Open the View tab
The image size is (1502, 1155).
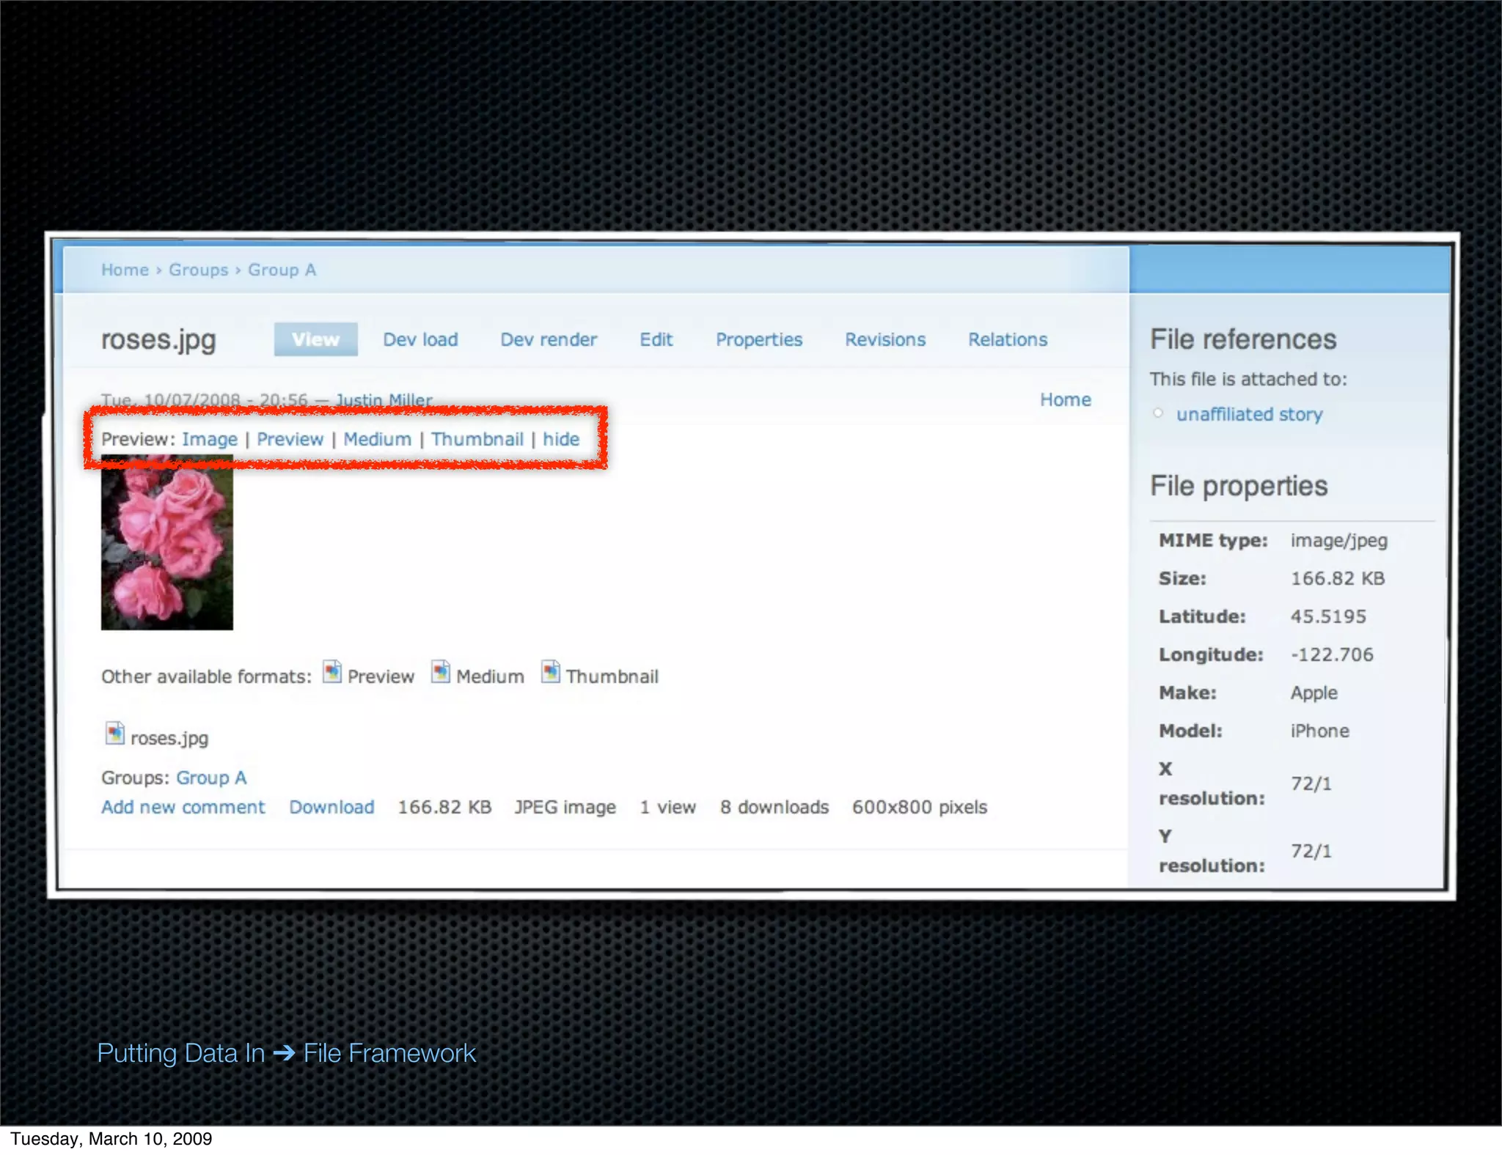[315, 339]
